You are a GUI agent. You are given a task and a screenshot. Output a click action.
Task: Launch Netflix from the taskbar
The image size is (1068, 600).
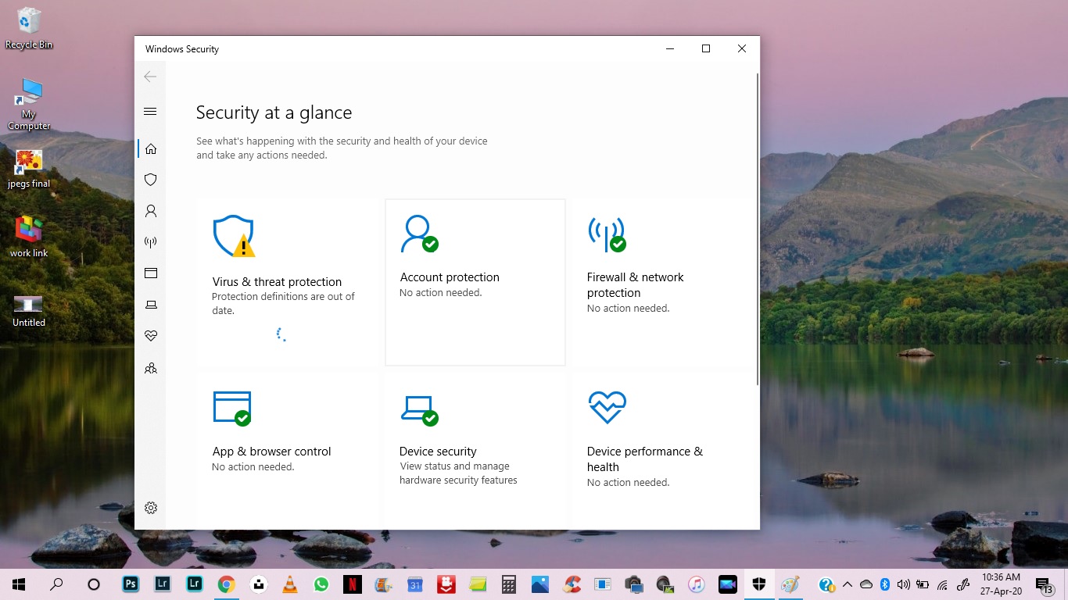(x=352, y=584)
